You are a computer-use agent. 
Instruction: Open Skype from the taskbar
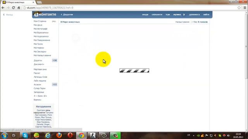25,136
